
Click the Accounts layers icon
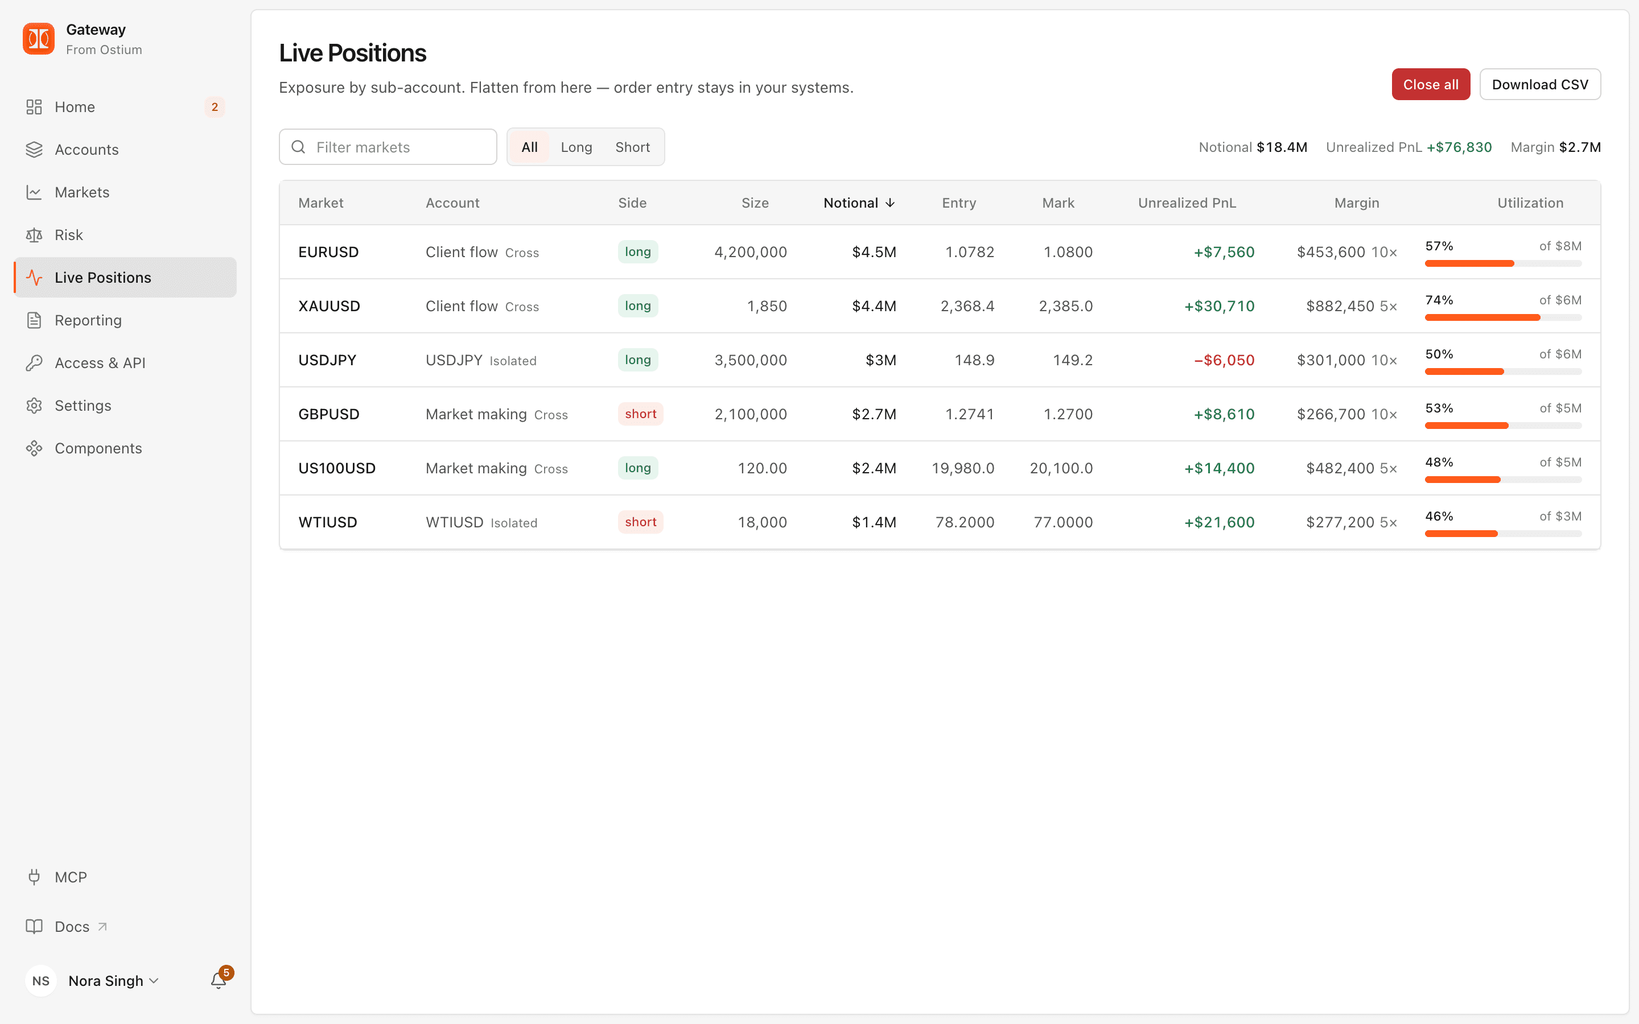click(34, 150)
